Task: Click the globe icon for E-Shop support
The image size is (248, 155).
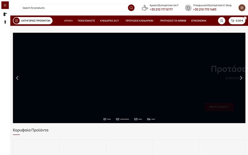Action: 188,8
